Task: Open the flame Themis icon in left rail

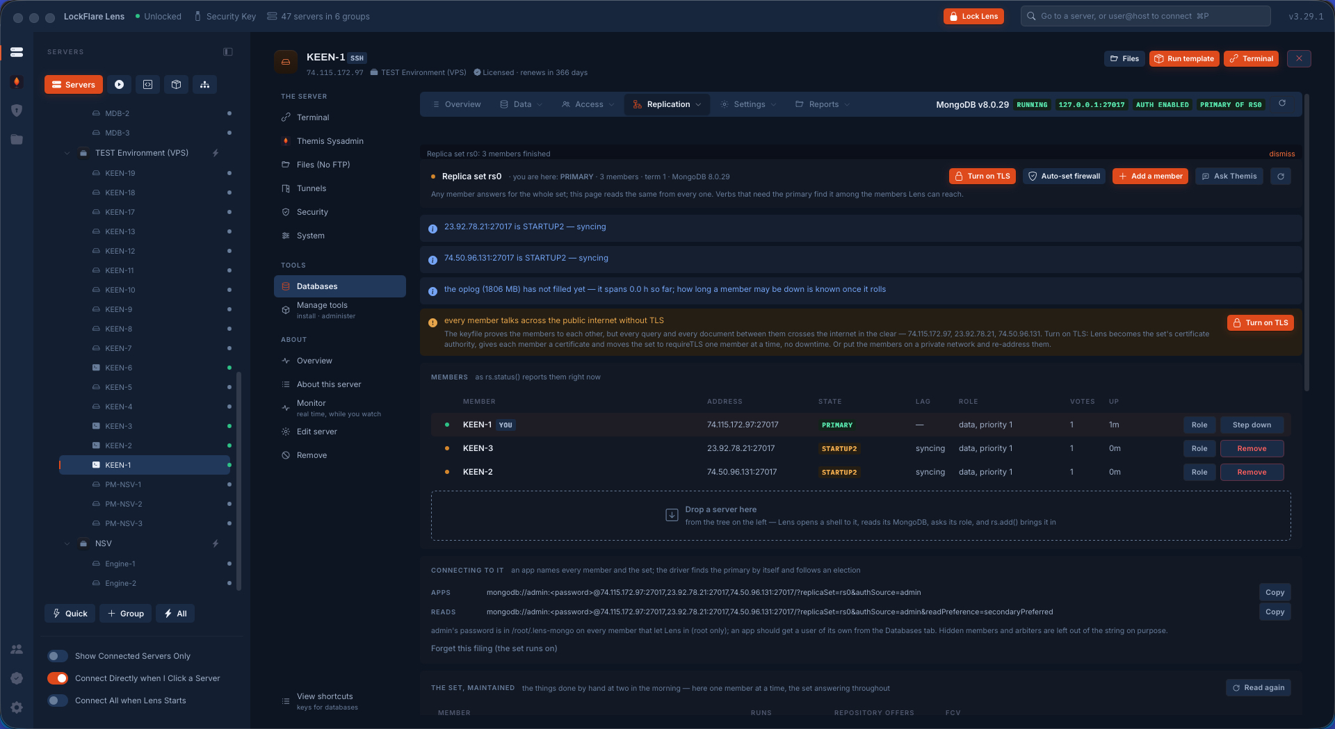Action: (17, 82)
